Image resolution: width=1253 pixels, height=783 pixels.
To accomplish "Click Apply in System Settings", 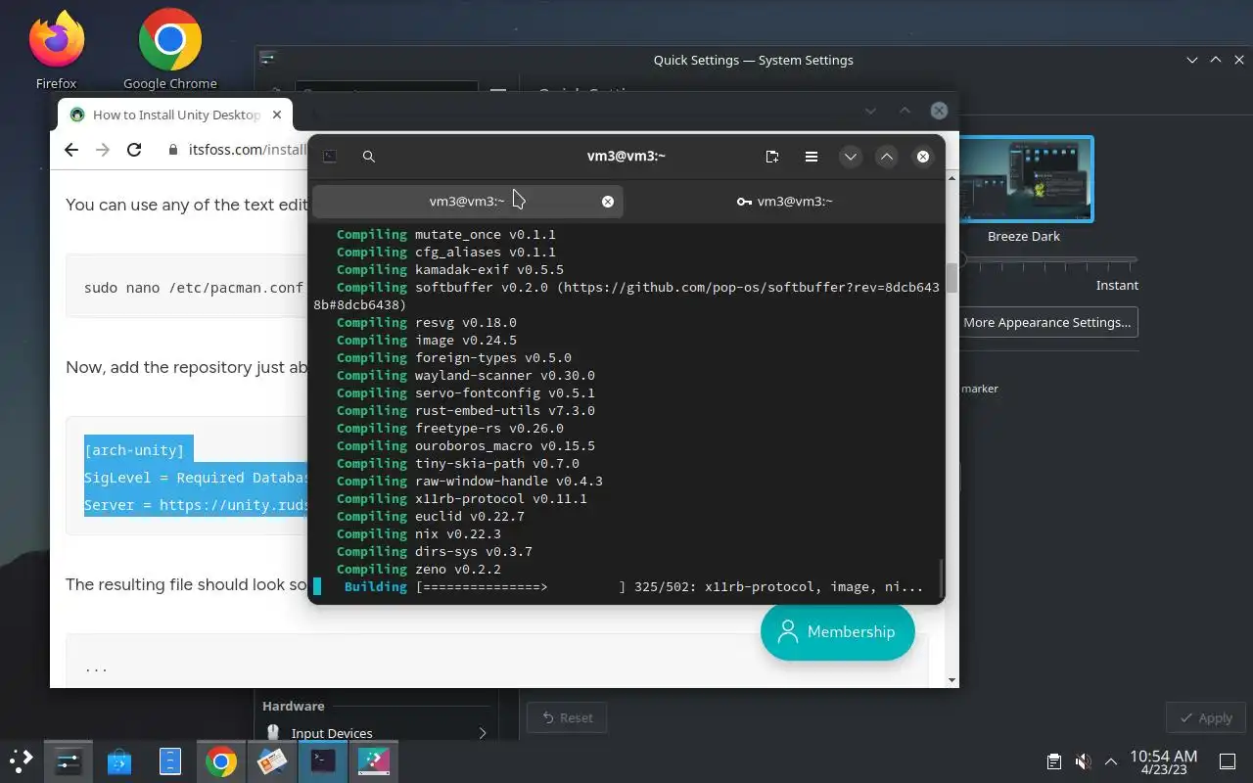I will [1206, 717].
